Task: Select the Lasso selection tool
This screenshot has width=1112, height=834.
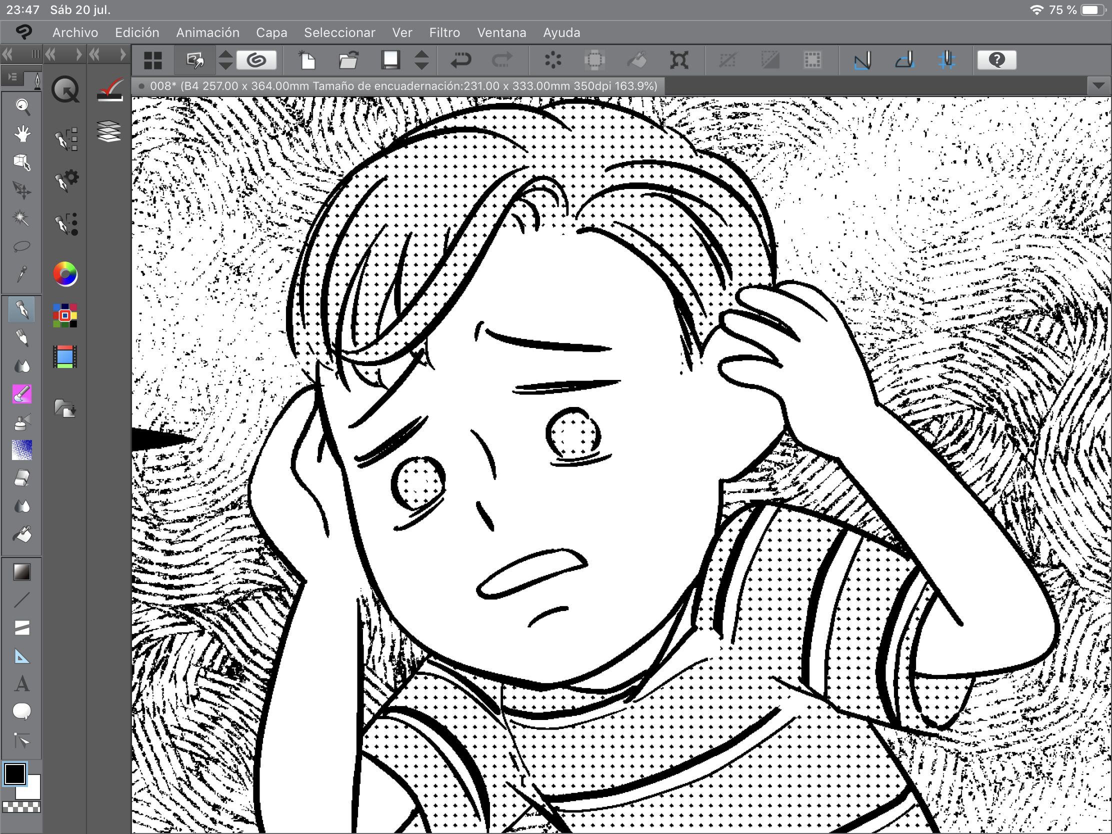Action: [21, 246]
